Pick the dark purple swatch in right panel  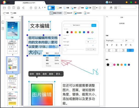tap(129, 65)
